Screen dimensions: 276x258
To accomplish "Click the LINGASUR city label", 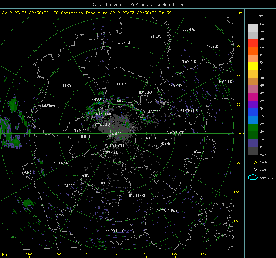I will point(174,86).
